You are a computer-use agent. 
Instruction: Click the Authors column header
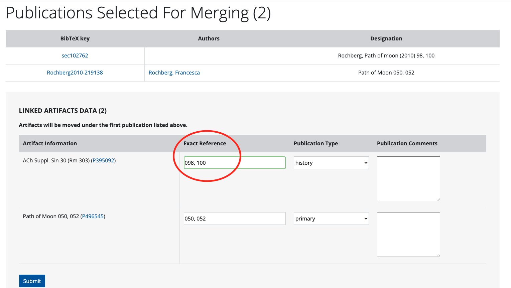209,38
